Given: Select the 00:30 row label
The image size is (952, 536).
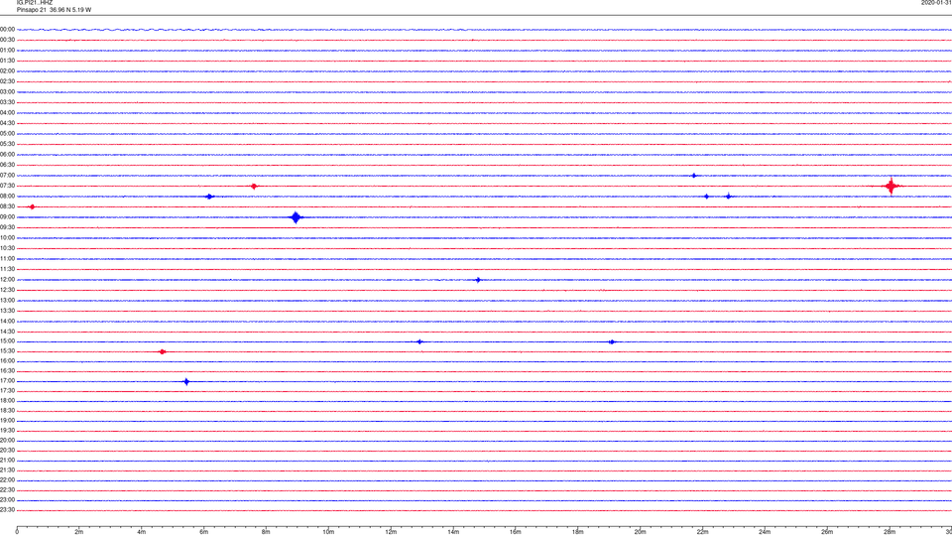Looking at the screenshot, I should 7,40.
